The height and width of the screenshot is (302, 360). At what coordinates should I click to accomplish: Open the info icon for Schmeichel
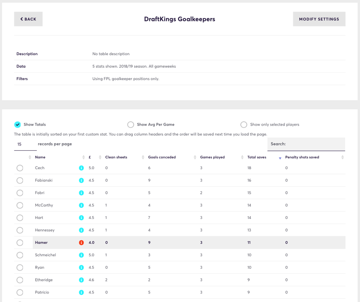(81, 255)
